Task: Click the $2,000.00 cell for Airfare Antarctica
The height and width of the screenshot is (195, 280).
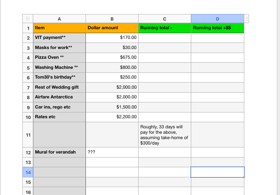Action: coord(112,97)
